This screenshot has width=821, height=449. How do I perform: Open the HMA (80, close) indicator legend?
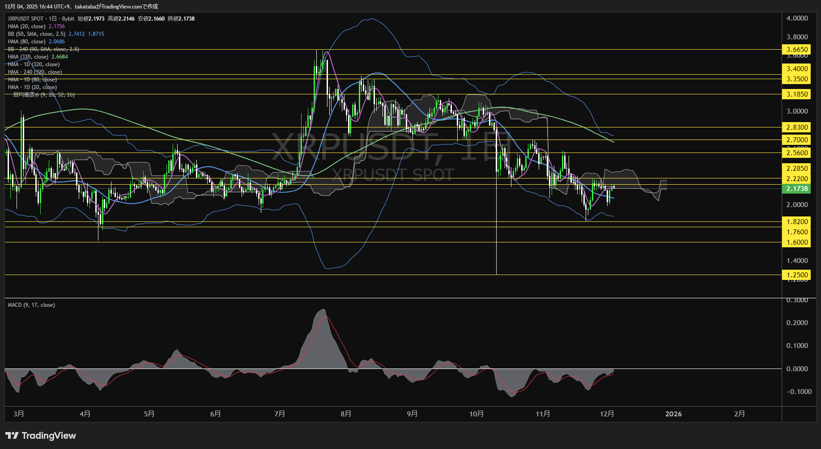26,42
